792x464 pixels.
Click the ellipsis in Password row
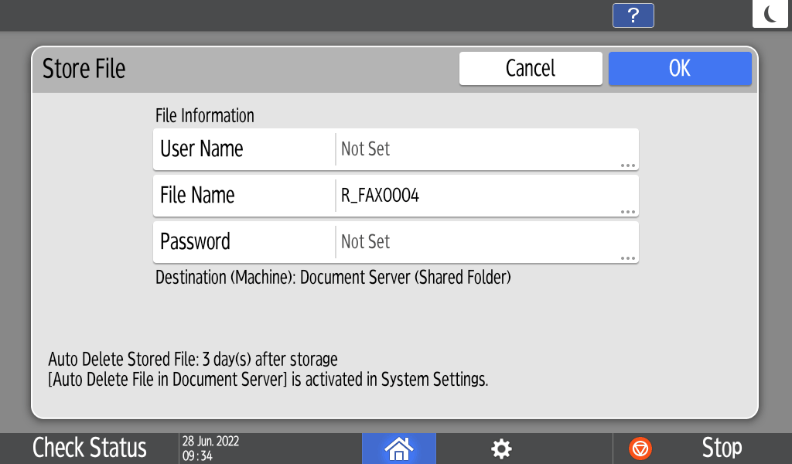coord(627,258)
